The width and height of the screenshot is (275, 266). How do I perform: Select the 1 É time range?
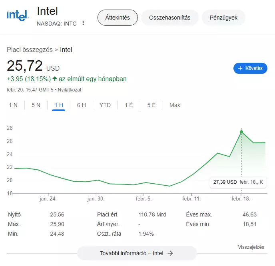(129, 105)
